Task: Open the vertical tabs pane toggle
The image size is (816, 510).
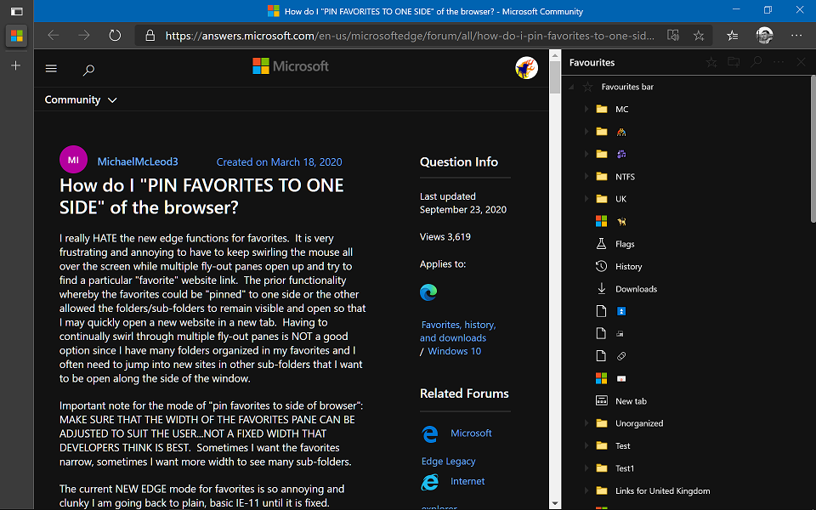Action: point(16,11)
